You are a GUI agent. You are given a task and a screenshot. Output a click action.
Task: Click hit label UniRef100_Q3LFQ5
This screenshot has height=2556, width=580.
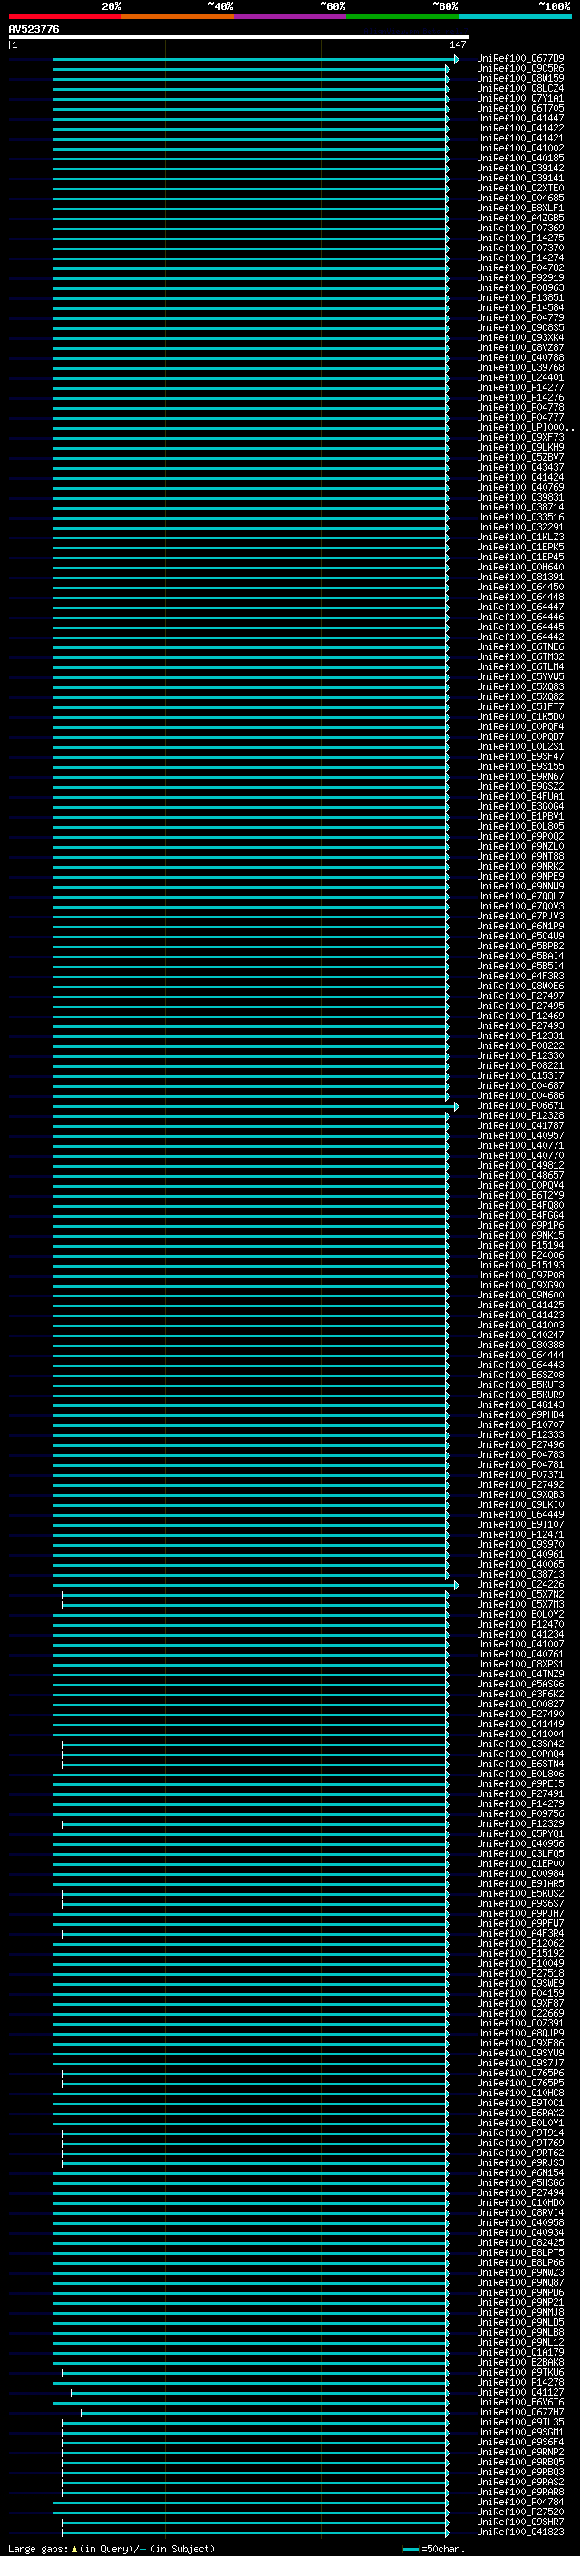click(520, 1853)
